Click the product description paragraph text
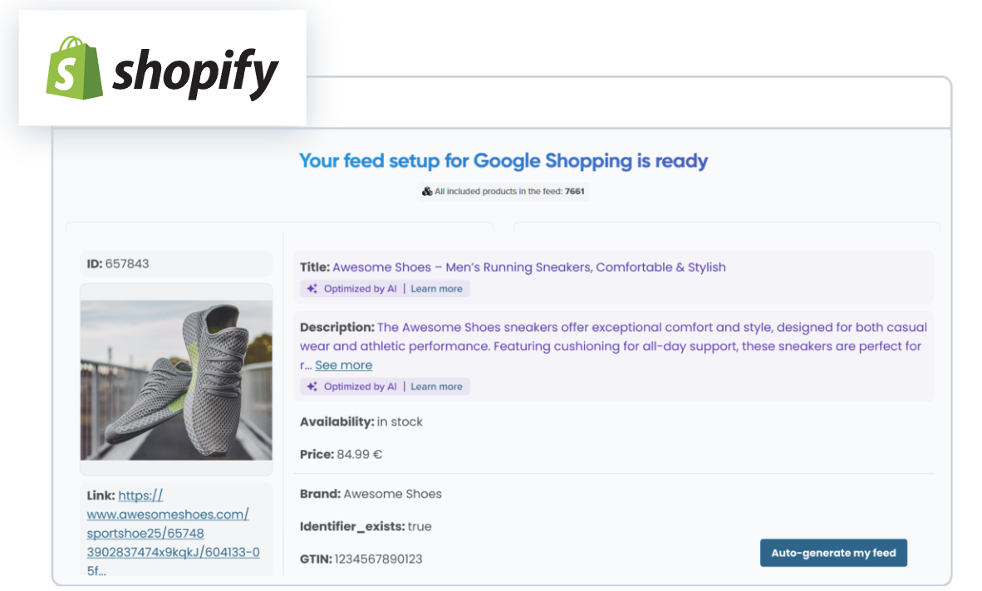This screenshot has width=982, height=591. pyautogui.click(x=611, y=337)
